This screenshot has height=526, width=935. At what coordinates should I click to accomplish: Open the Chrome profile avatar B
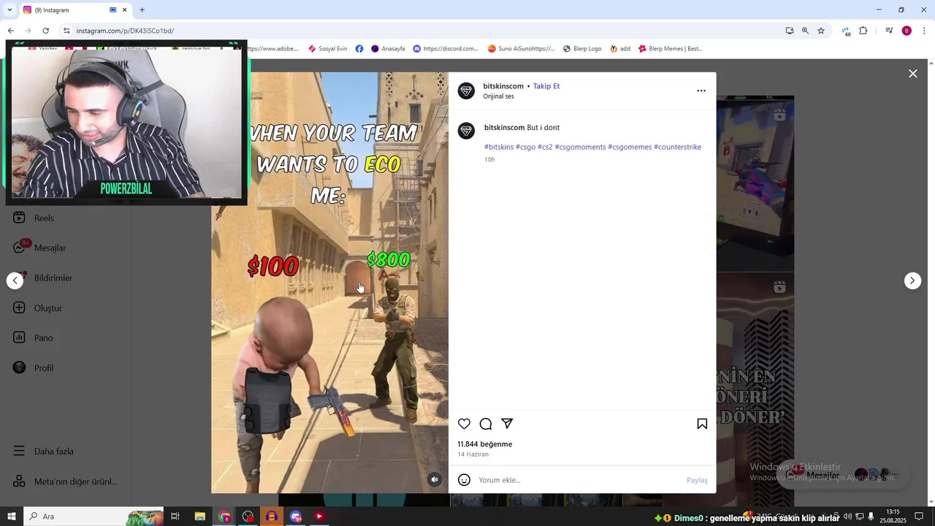point(907,31)
